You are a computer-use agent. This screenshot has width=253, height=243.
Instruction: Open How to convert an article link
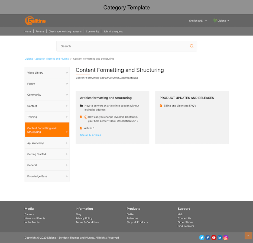[112, 108]
